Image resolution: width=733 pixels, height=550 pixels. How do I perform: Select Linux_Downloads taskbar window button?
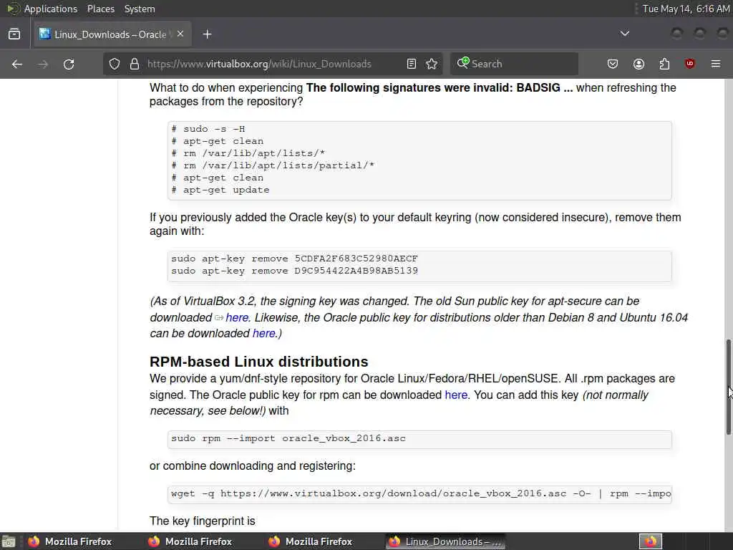tap(445, 541)
